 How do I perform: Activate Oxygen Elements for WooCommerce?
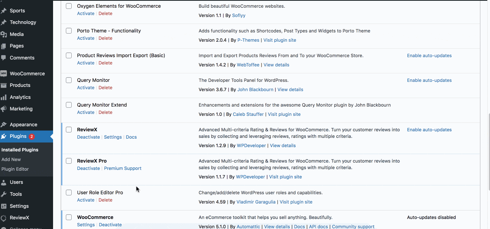click(x=86, y=14)
